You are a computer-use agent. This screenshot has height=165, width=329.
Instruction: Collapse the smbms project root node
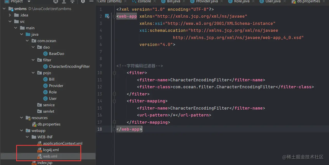[x=4, y=9]
